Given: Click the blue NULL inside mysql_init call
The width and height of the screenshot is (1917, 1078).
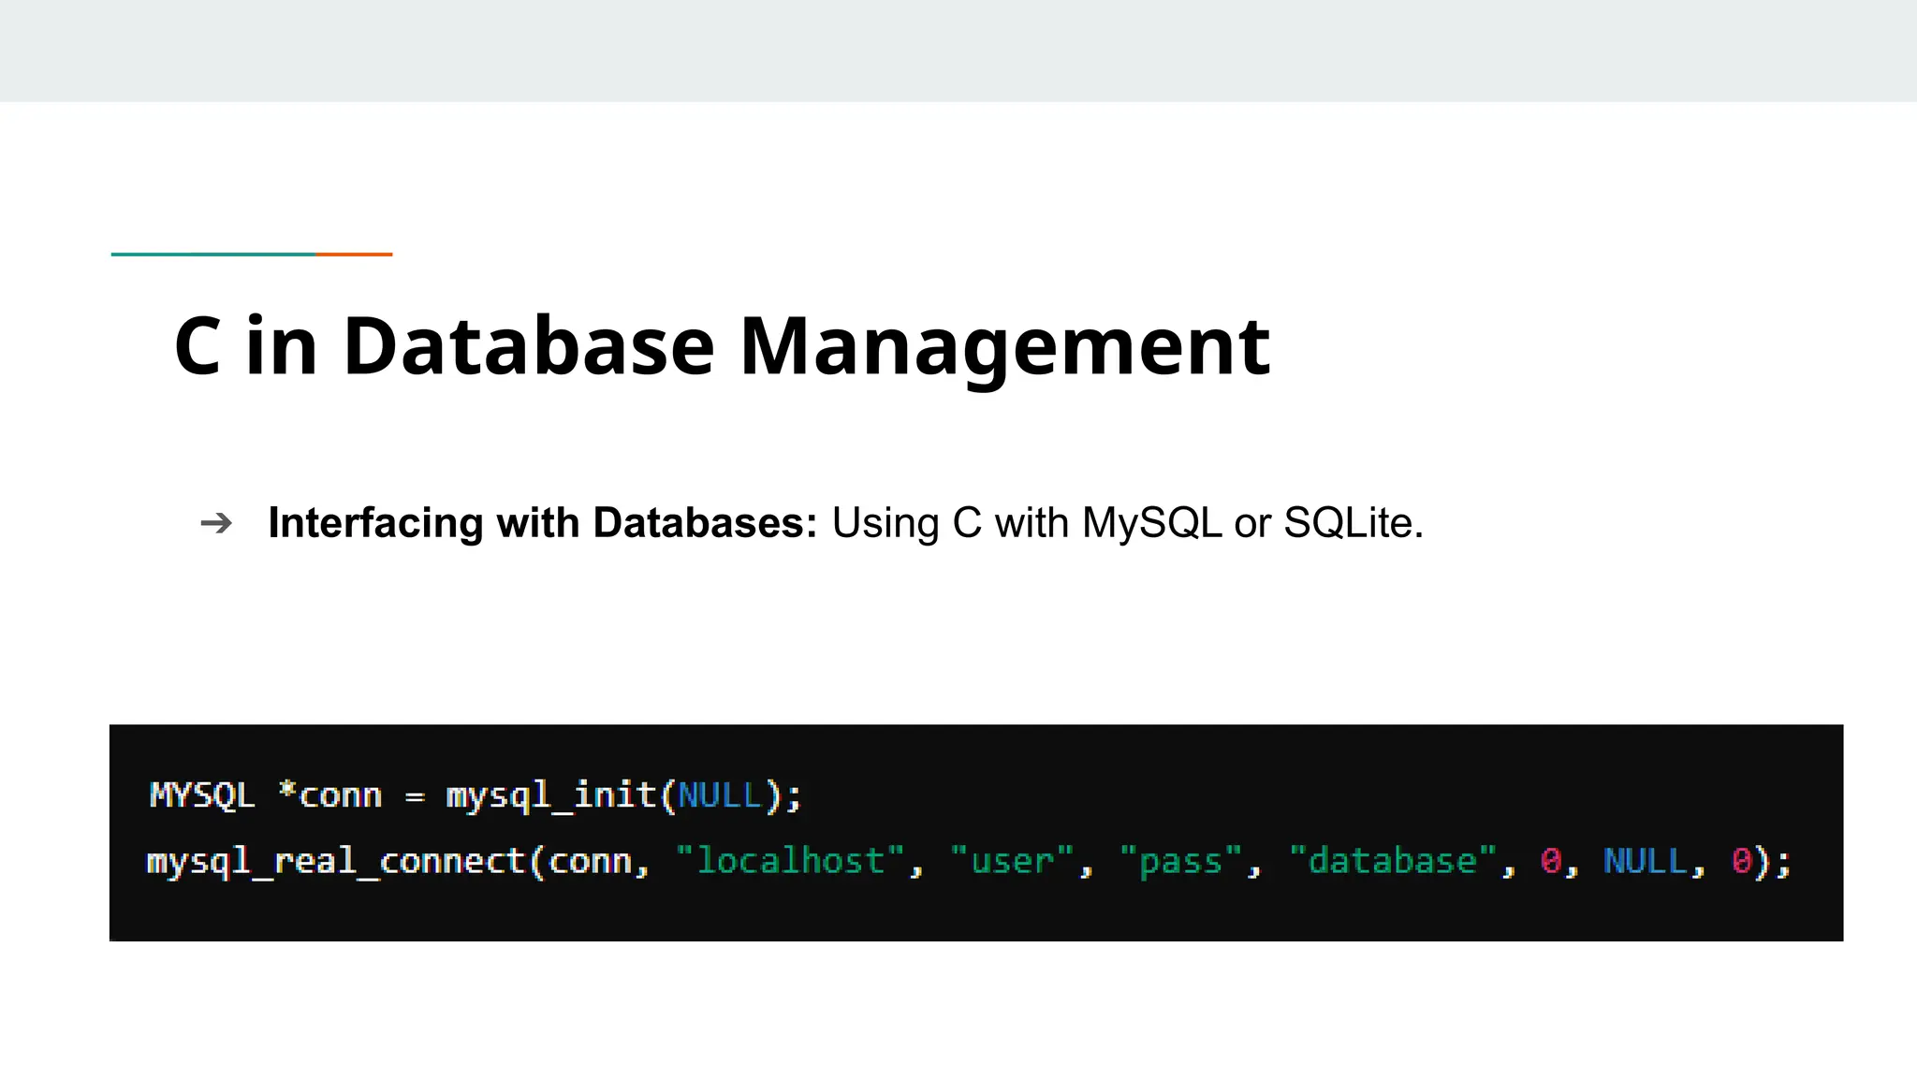Looking at the screenshot, I should pos(720,795).
